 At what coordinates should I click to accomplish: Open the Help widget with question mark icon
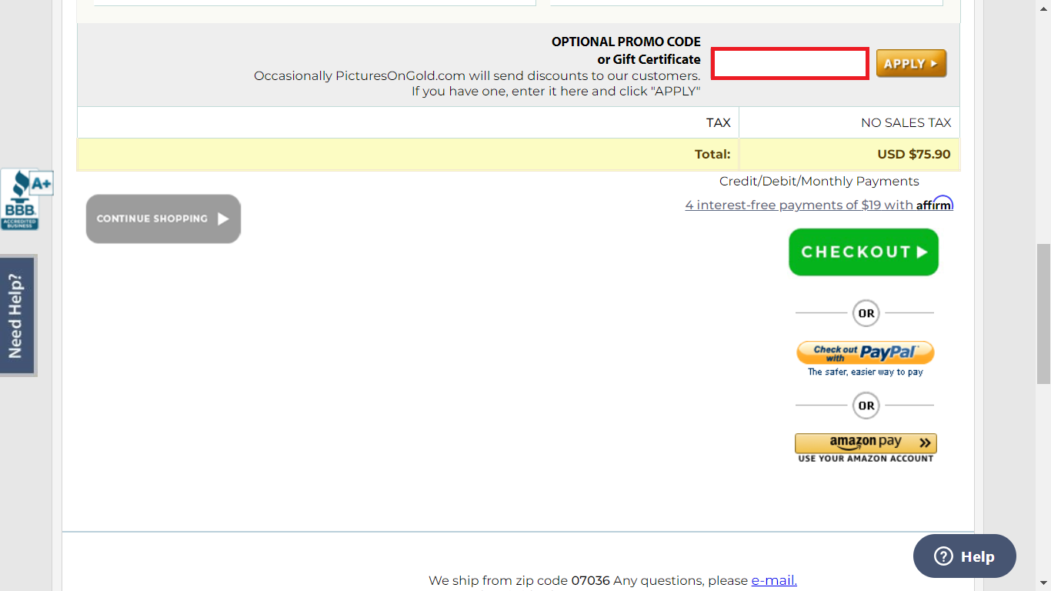(964, 556)
